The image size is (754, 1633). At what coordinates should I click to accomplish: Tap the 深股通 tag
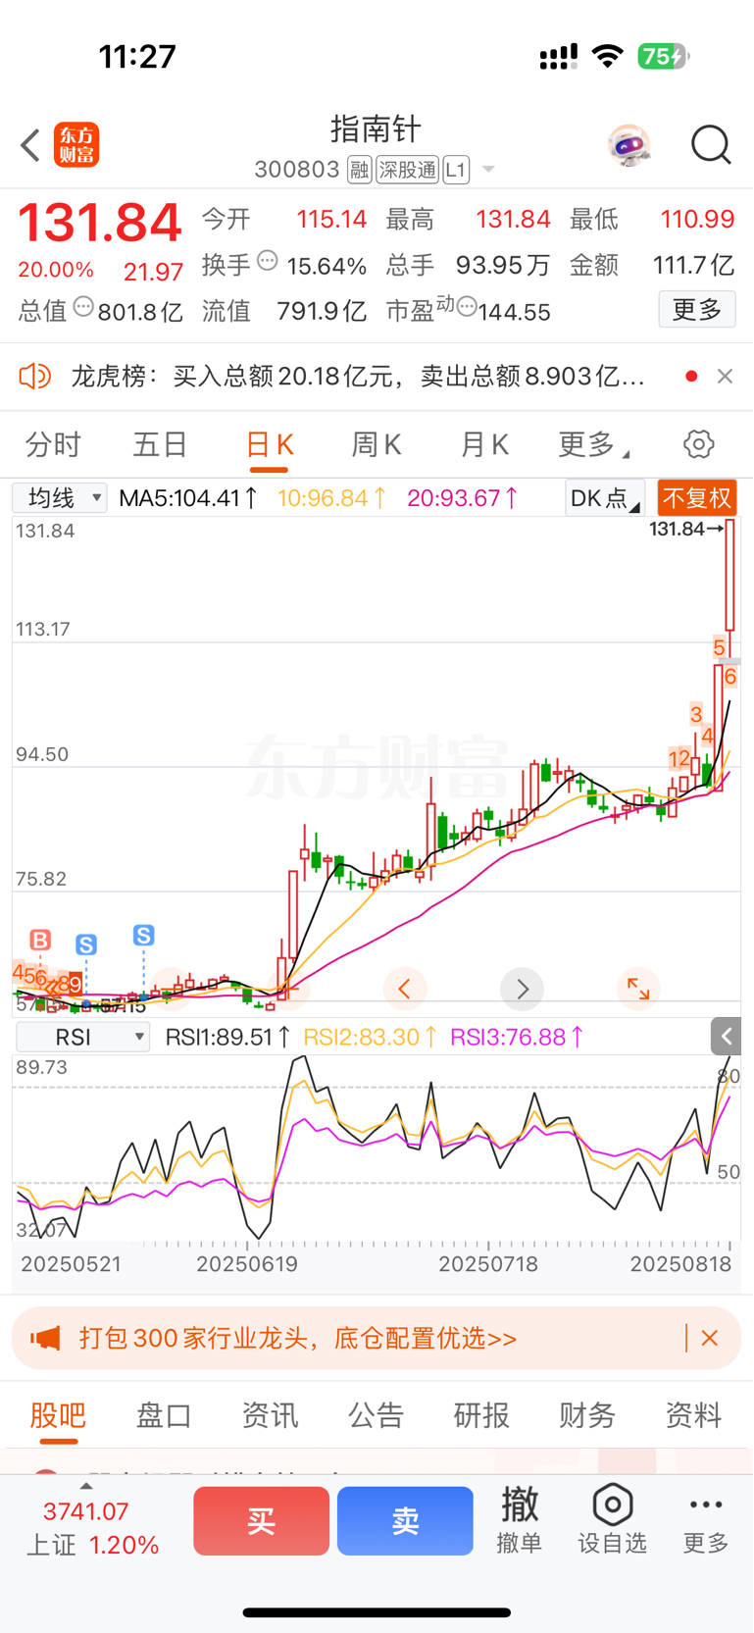point(408,170)
